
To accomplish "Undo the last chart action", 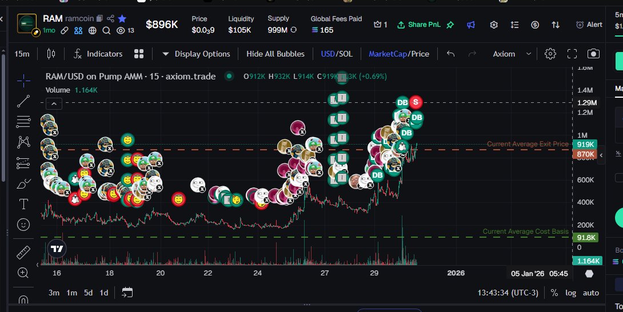I will click(x=450, y=54).
